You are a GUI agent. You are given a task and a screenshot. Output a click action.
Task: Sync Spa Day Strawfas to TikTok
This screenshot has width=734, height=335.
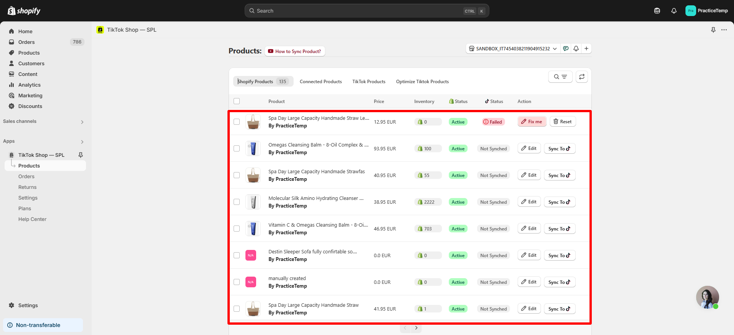click(560, 175)
